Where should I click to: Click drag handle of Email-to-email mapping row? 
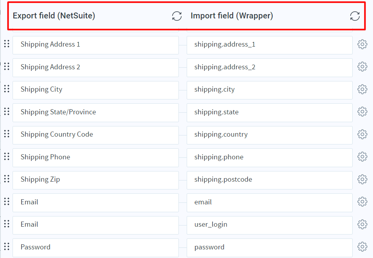pyautogui.click(x=7, y=202)
